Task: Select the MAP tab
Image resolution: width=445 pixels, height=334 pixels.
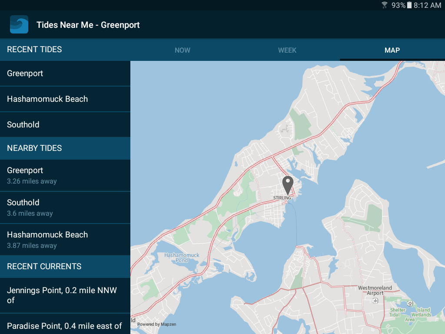Action: click(392, 50)
